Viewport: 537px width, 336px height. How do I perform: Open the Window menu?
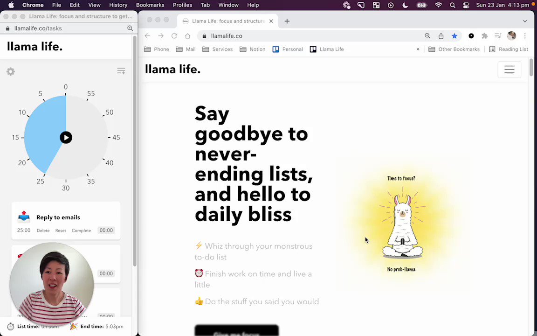pyautogui.click(x=228, y=5)
